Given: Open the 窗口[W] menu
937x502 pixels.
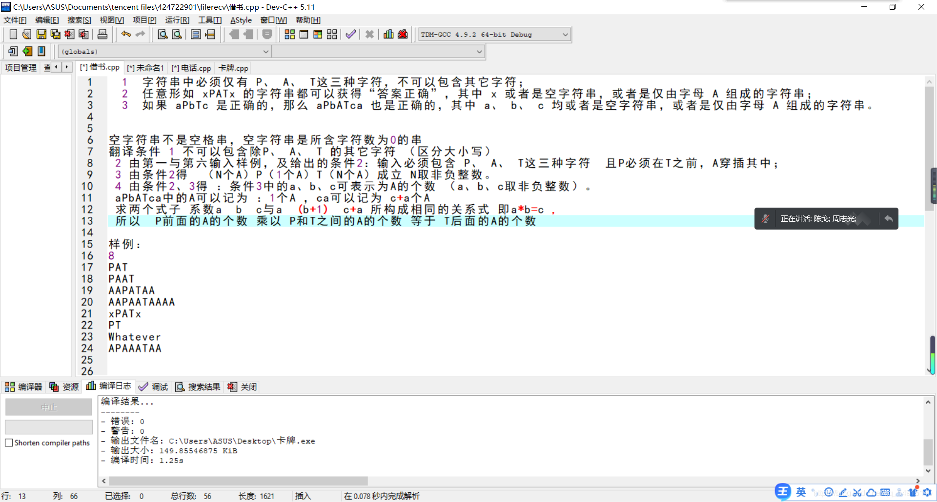Looking at the screenshot, I should 273,20.
